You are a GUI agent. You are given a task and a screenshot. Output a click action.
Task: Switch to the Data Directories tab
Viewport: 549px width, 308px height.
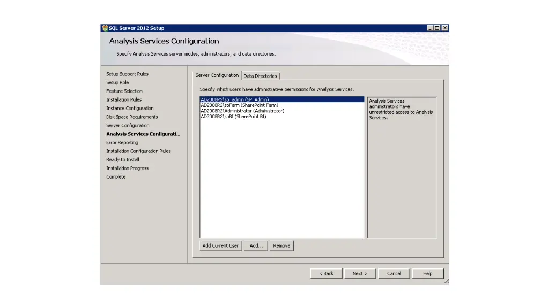point(260,76)
